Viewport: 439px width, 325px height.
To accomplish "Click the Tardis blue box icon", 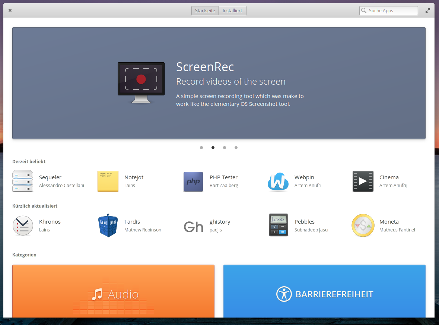I will (x=108, y=225).
